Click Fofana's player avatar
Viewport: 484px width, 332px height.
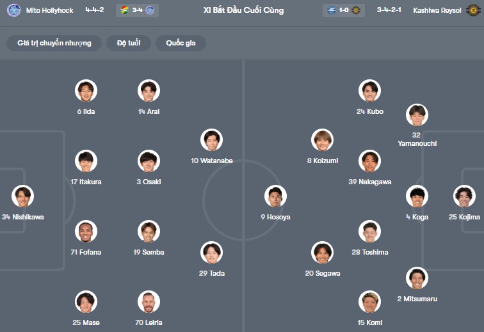[x=86, y=232]
